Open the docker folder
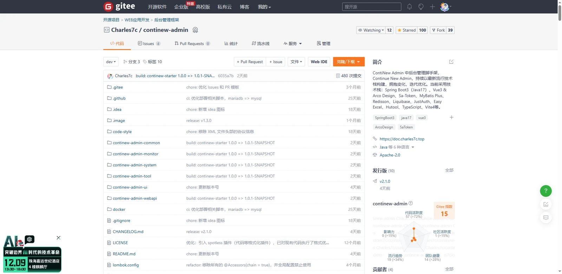The height and width of the screenshot is (274, 562). [x=119, y=209]
